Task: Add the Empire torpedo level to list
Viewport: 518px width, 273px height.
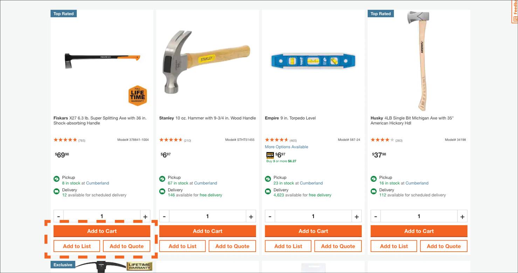Action: point(288,246)
